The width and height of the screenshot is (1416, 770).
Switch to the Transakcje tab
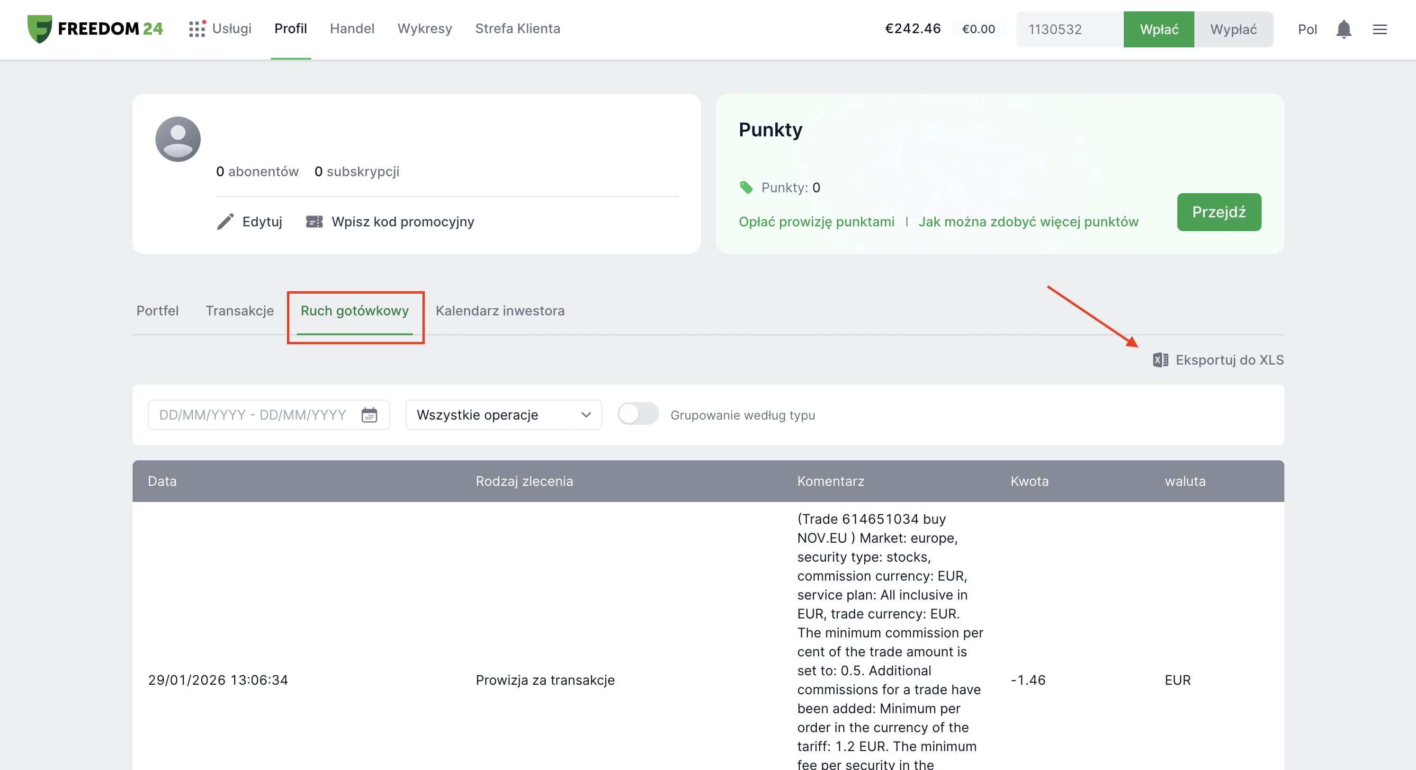click(239, 311)
